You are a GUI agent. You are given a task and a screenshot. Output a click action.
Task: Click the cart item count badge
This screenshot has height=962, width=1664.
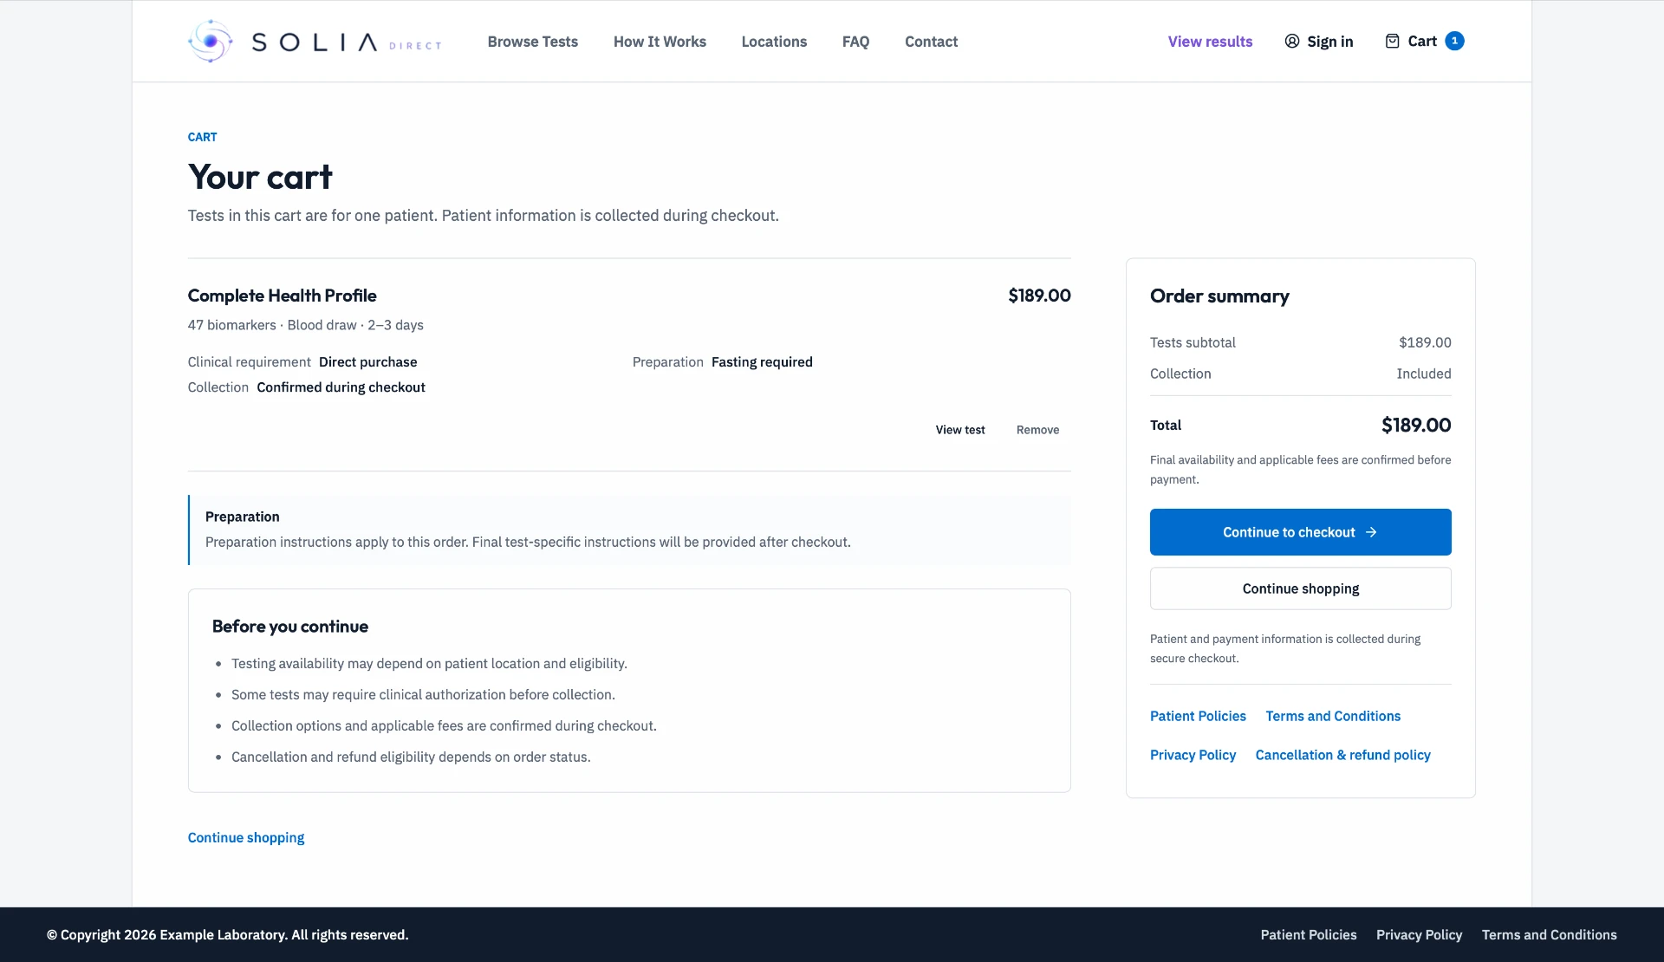1454,41
